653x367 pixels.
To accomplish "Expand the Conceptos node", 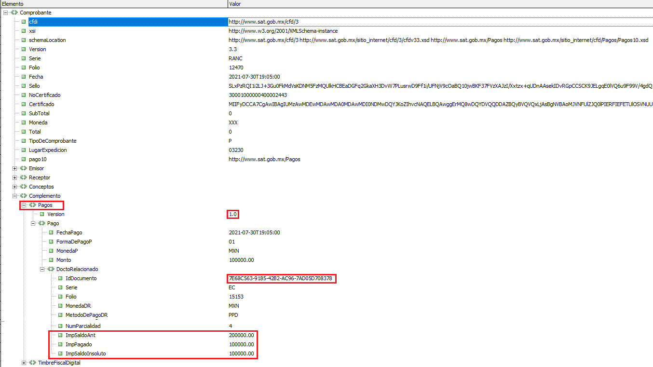I will pyautogui.click(x=15, y=187).
